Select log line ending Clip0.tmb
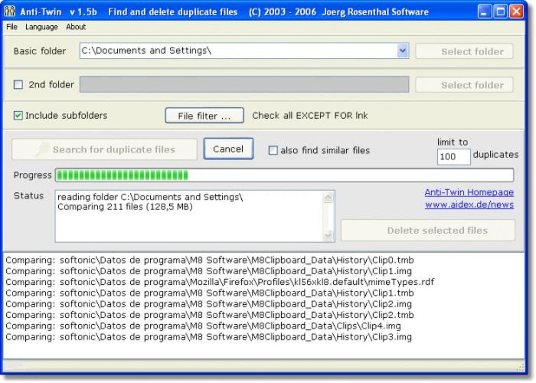 click(210, 260)
